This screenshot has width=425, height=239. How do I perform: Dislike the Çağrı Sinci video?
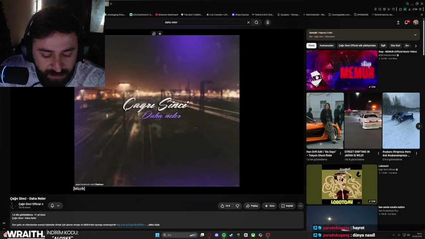237,206
